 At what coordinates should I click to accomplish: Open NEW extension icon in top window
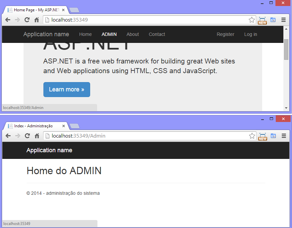coord(262,20)
